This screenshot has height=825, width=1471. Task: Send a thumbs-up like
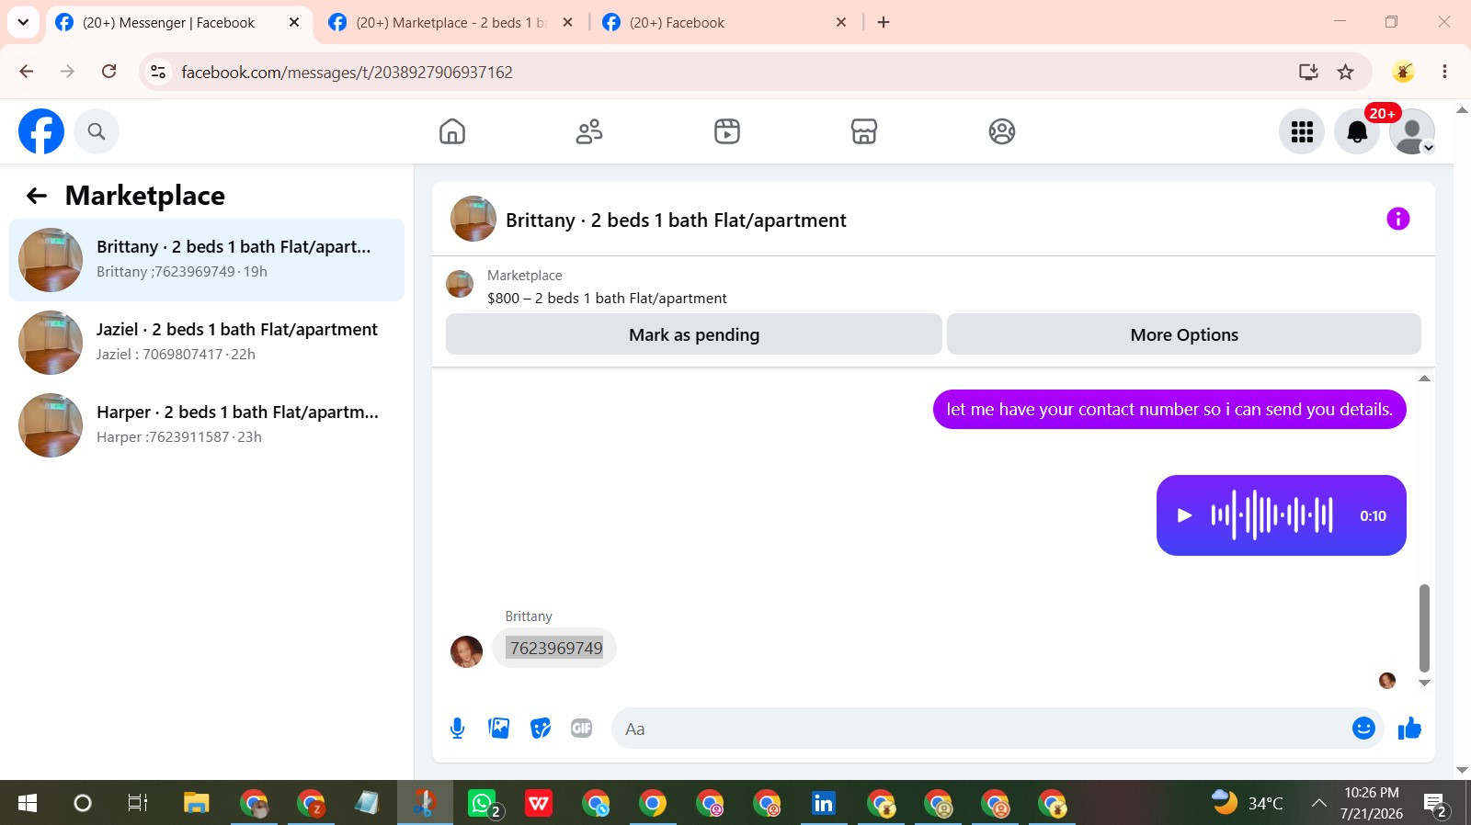coord(1409,729)
